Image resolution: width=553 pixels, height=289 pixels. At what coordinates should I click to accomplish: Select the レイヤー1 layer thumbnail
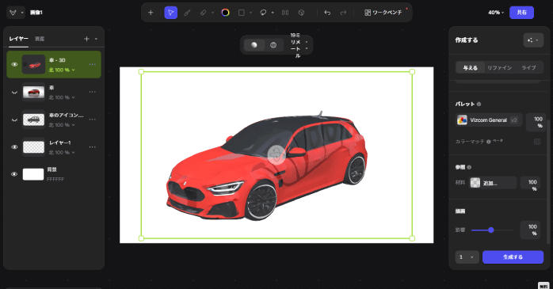pos(33,147)
